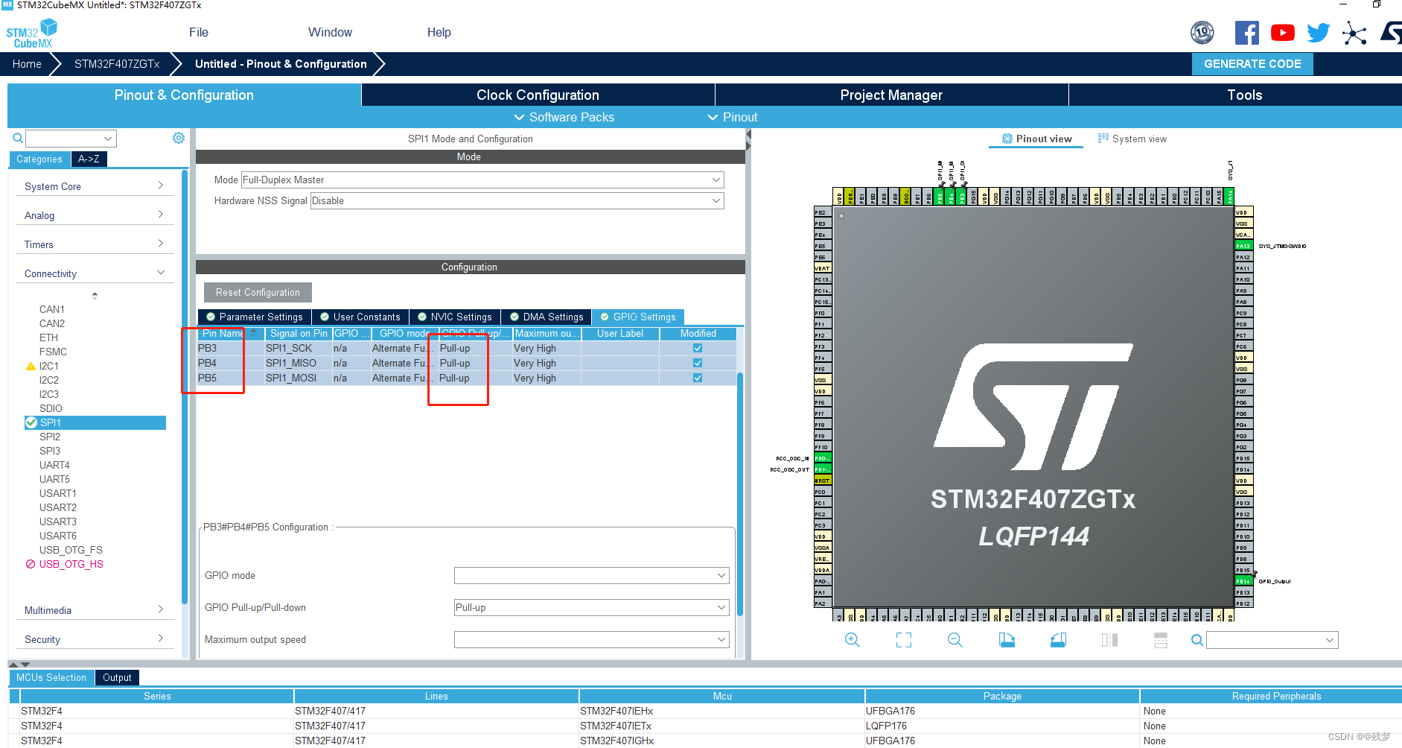Open the Twitter link icon
This screenshot has width=1402, height=748.
(x=1319, y=33)
